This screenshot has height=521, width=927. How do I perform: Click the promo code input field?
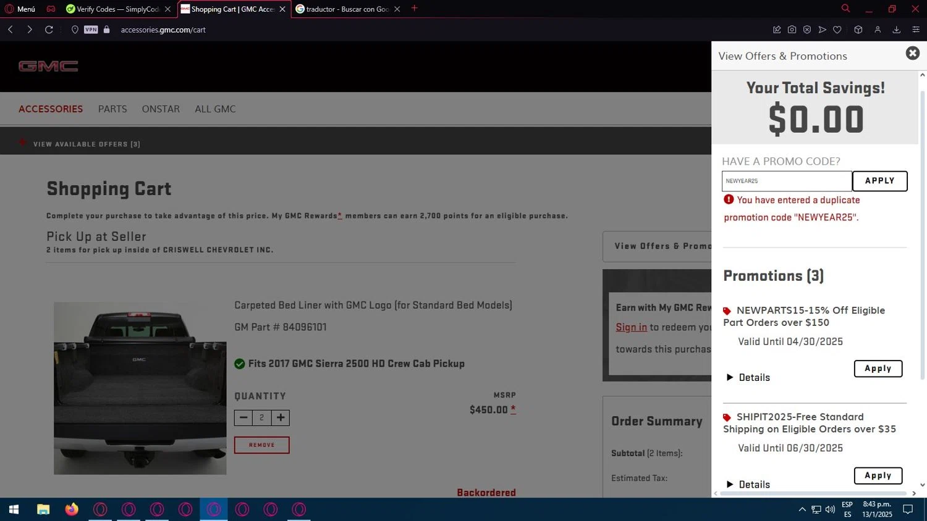point(787,181)
